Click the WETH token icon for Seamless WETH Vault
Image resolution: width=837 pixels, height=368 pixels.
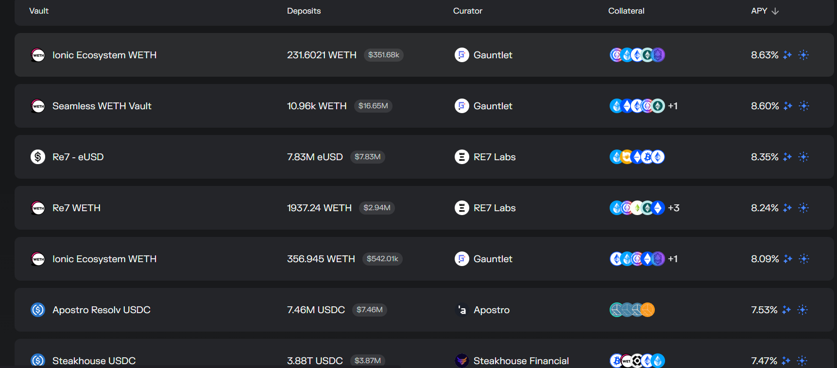point(38,106)
